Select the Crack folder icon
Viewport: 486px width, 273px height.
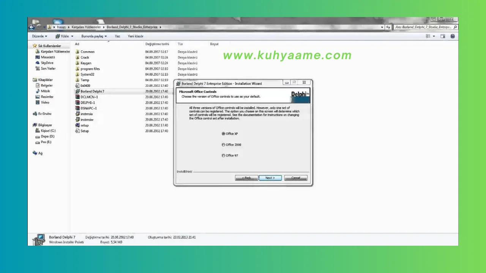(77, 57)
